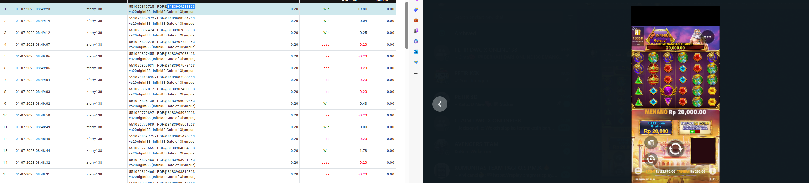Click transaction 551026810936 - PGR@8183907506663
The image size is (809, 183).
pyautogui.click(x=162, y=77)
